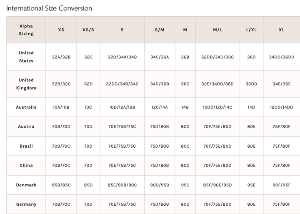Click the Australia row label
This screenshot has width=300, height=214.
click(x=26, y=107)
